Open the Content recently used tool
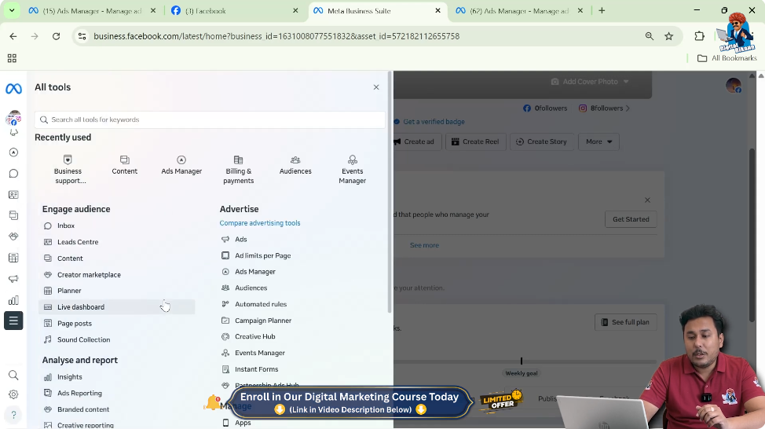 pyautogui.click(x=124, y=165)
